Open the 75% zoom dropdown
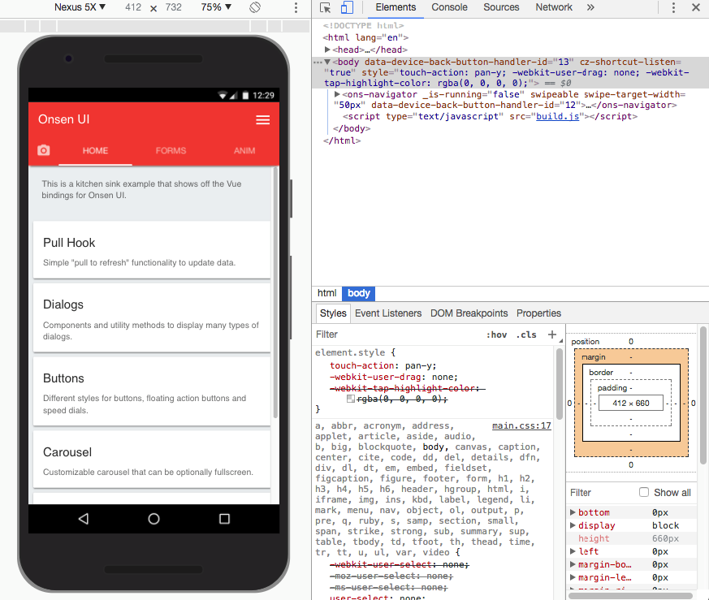 pos(216,7)
